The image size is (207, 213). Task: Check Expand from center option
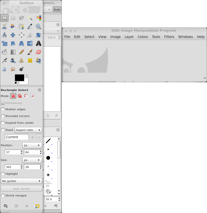[3, 123]
